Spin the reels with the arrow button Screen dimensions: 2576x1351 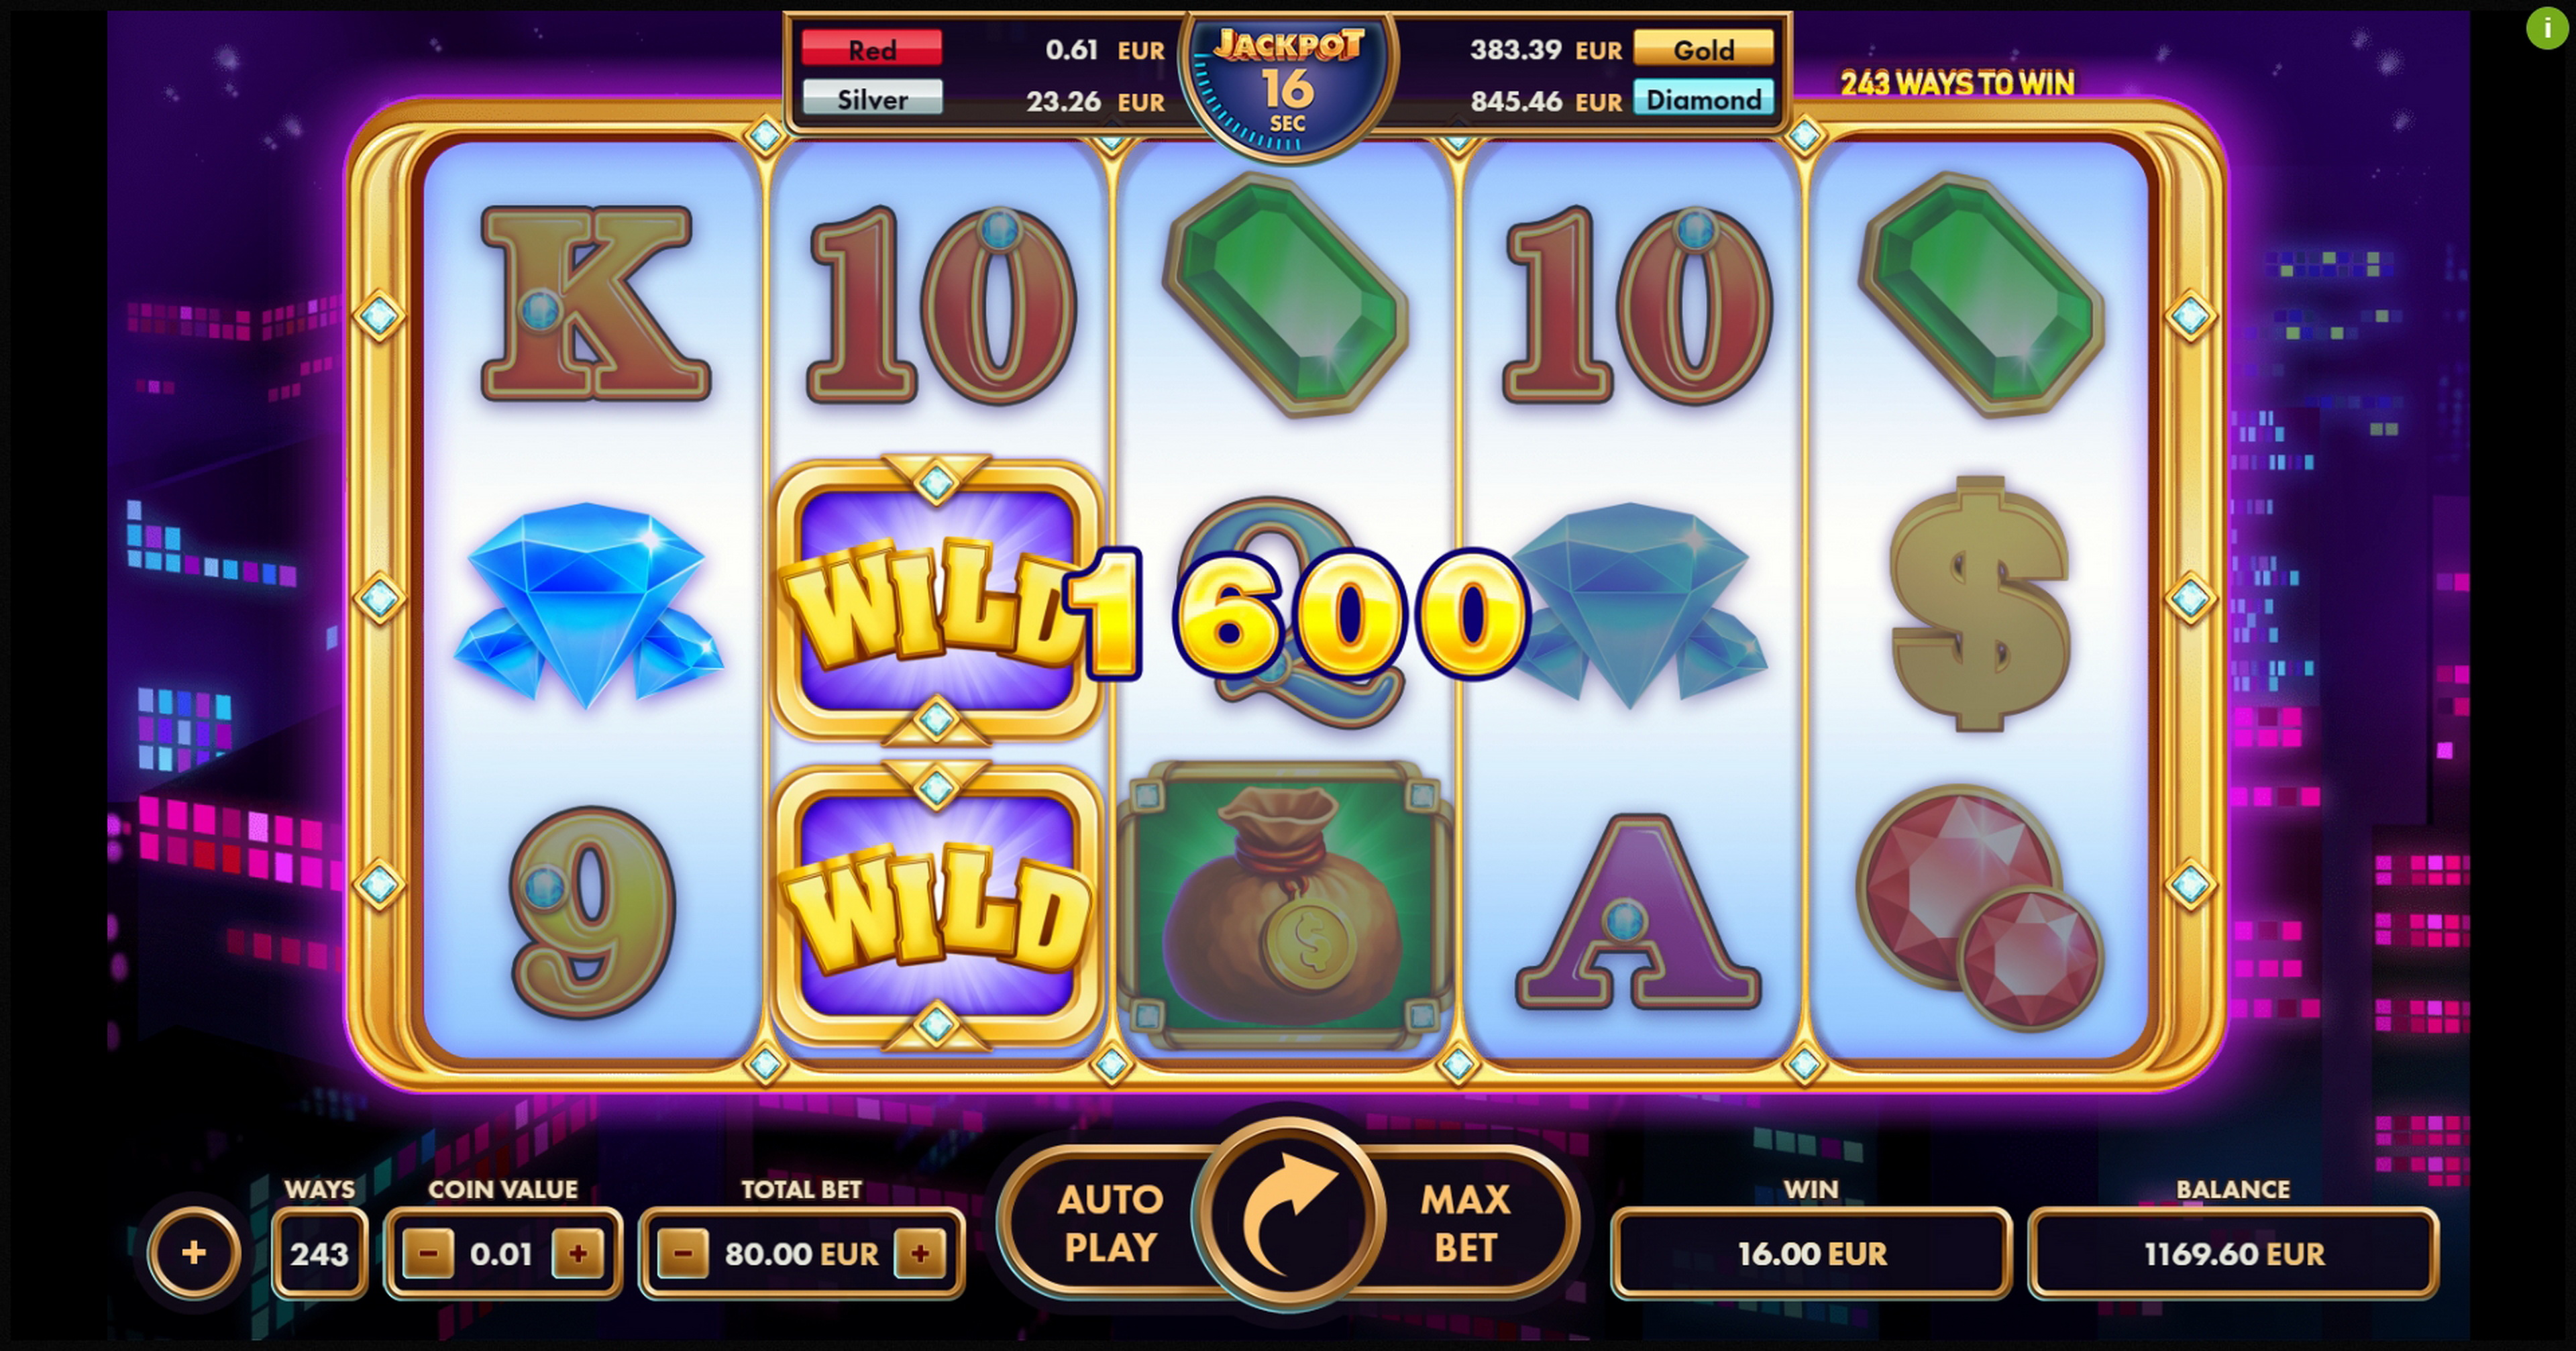[1288, 1216]
